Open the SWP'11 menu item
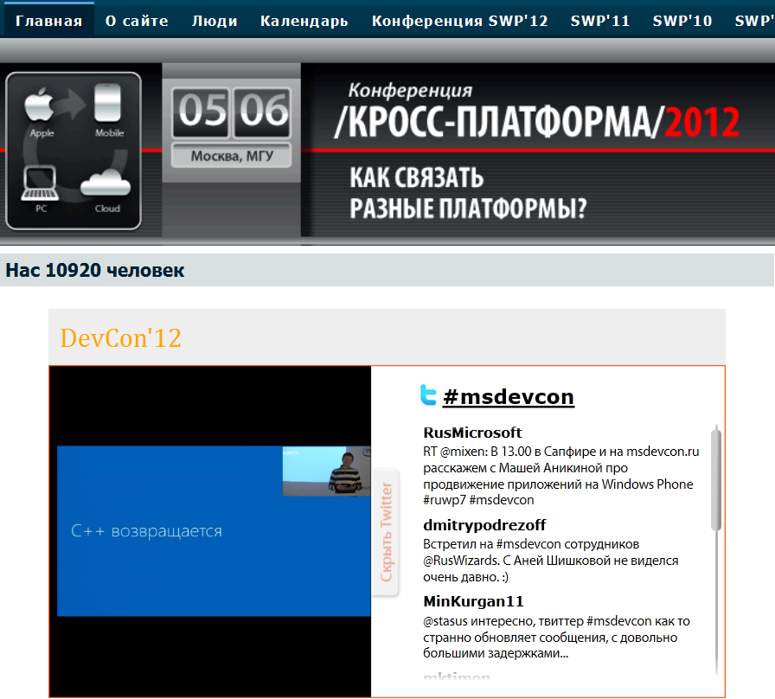Image resolution: width=775 pixels, height=699 pixels. coord(600,21)
